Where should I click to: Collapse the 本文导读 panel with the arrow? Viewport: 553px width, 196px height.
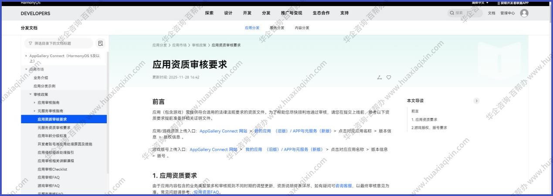pos(476,101)
